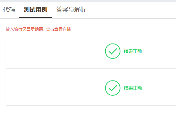Click the second green checkmark circle icon
Image resolution: width=176 pixels, height=136 pixels.
click(113, 88)
